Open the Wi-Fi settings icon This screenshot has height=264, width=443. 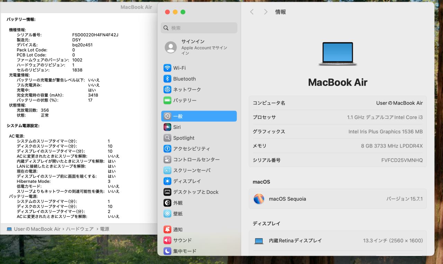pyautogui.click(x=168, y=68)
